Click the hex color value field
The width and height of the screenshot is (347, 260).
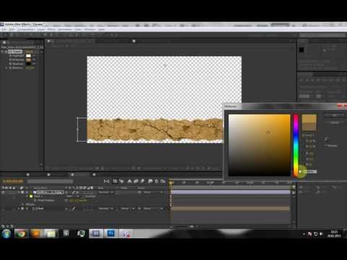pyautogui.click(x=310, y=172)
